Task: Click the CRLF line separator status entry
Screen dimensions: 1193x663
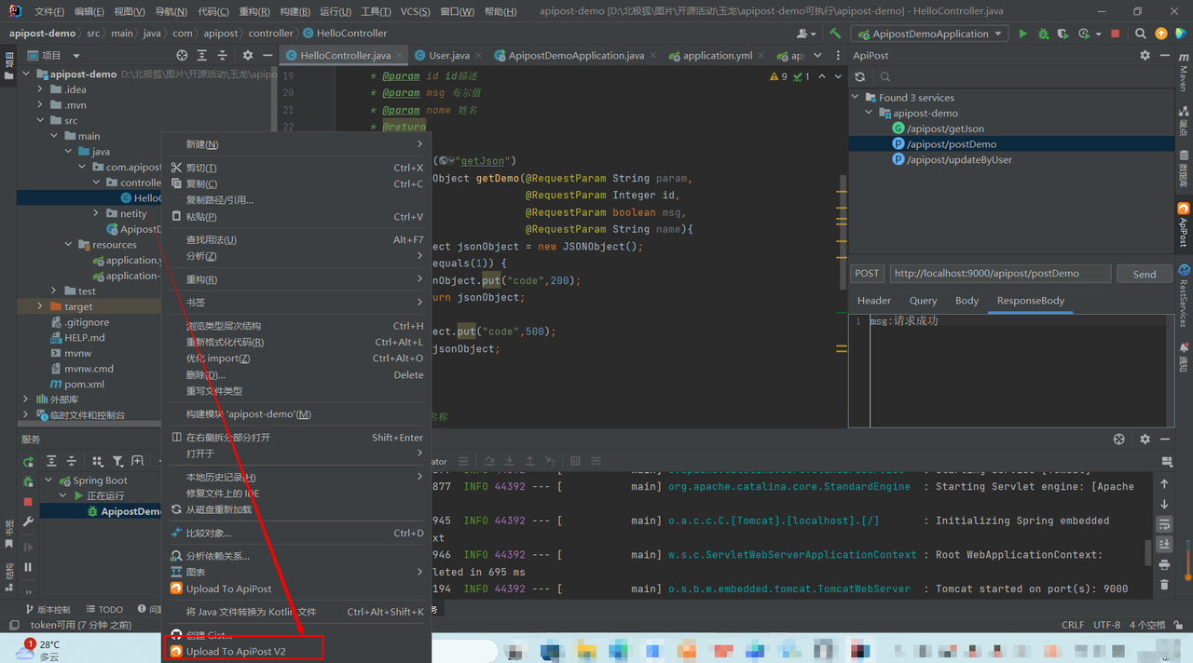Action: 1072,625
